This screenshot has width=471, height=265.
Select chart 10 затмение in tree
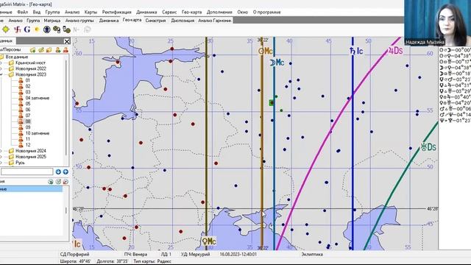(38, 133)
